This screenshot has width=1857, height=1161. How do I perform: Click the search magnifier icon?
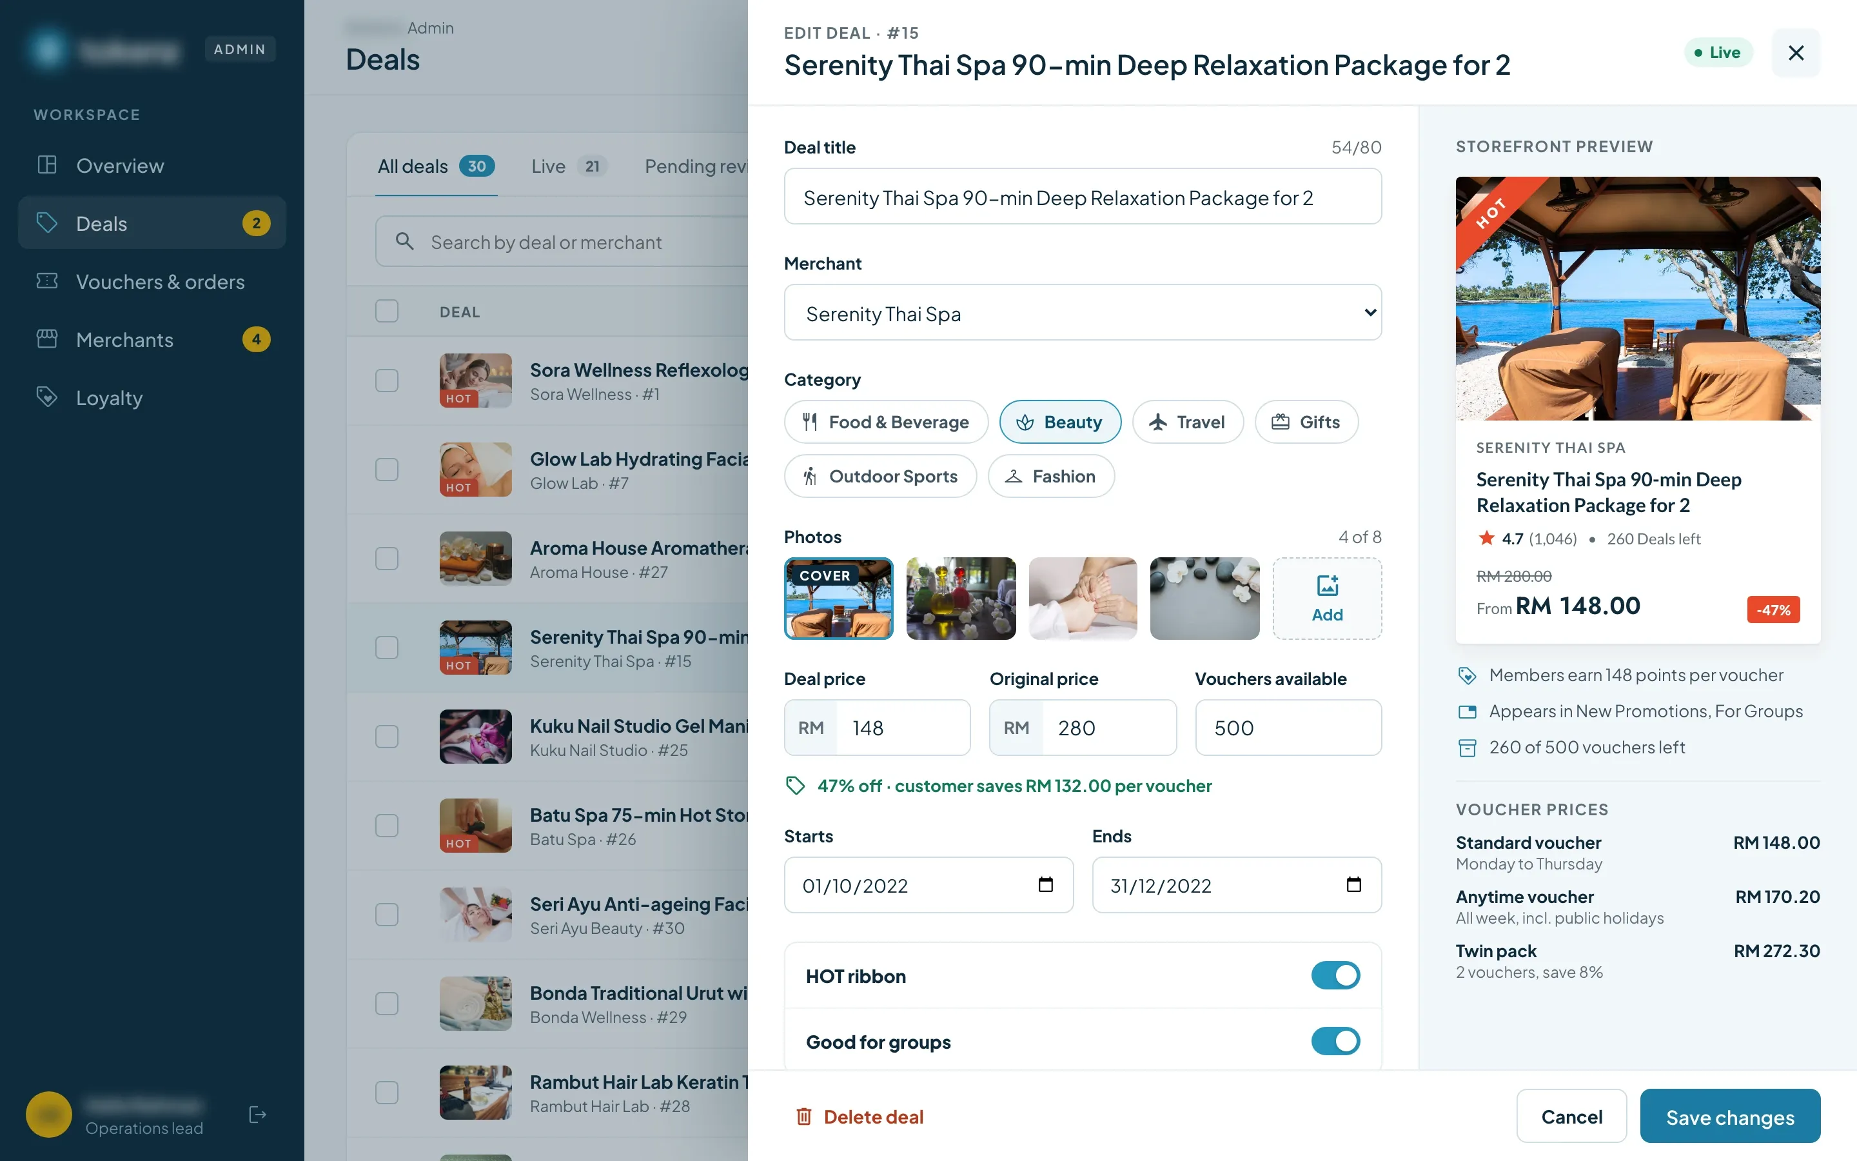[x=404, y=241]
